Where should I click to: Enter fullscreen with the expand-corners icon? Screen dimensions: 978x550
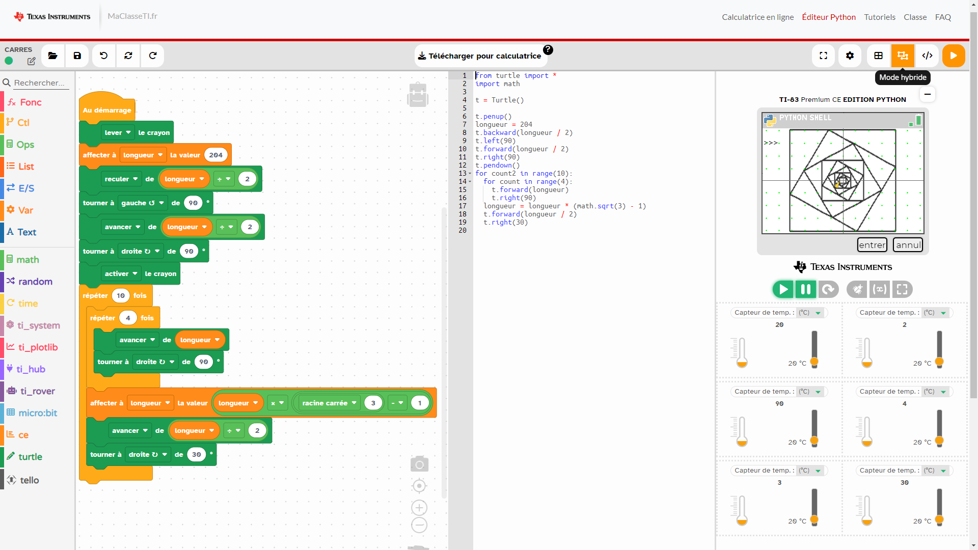[x=823, y=56]
